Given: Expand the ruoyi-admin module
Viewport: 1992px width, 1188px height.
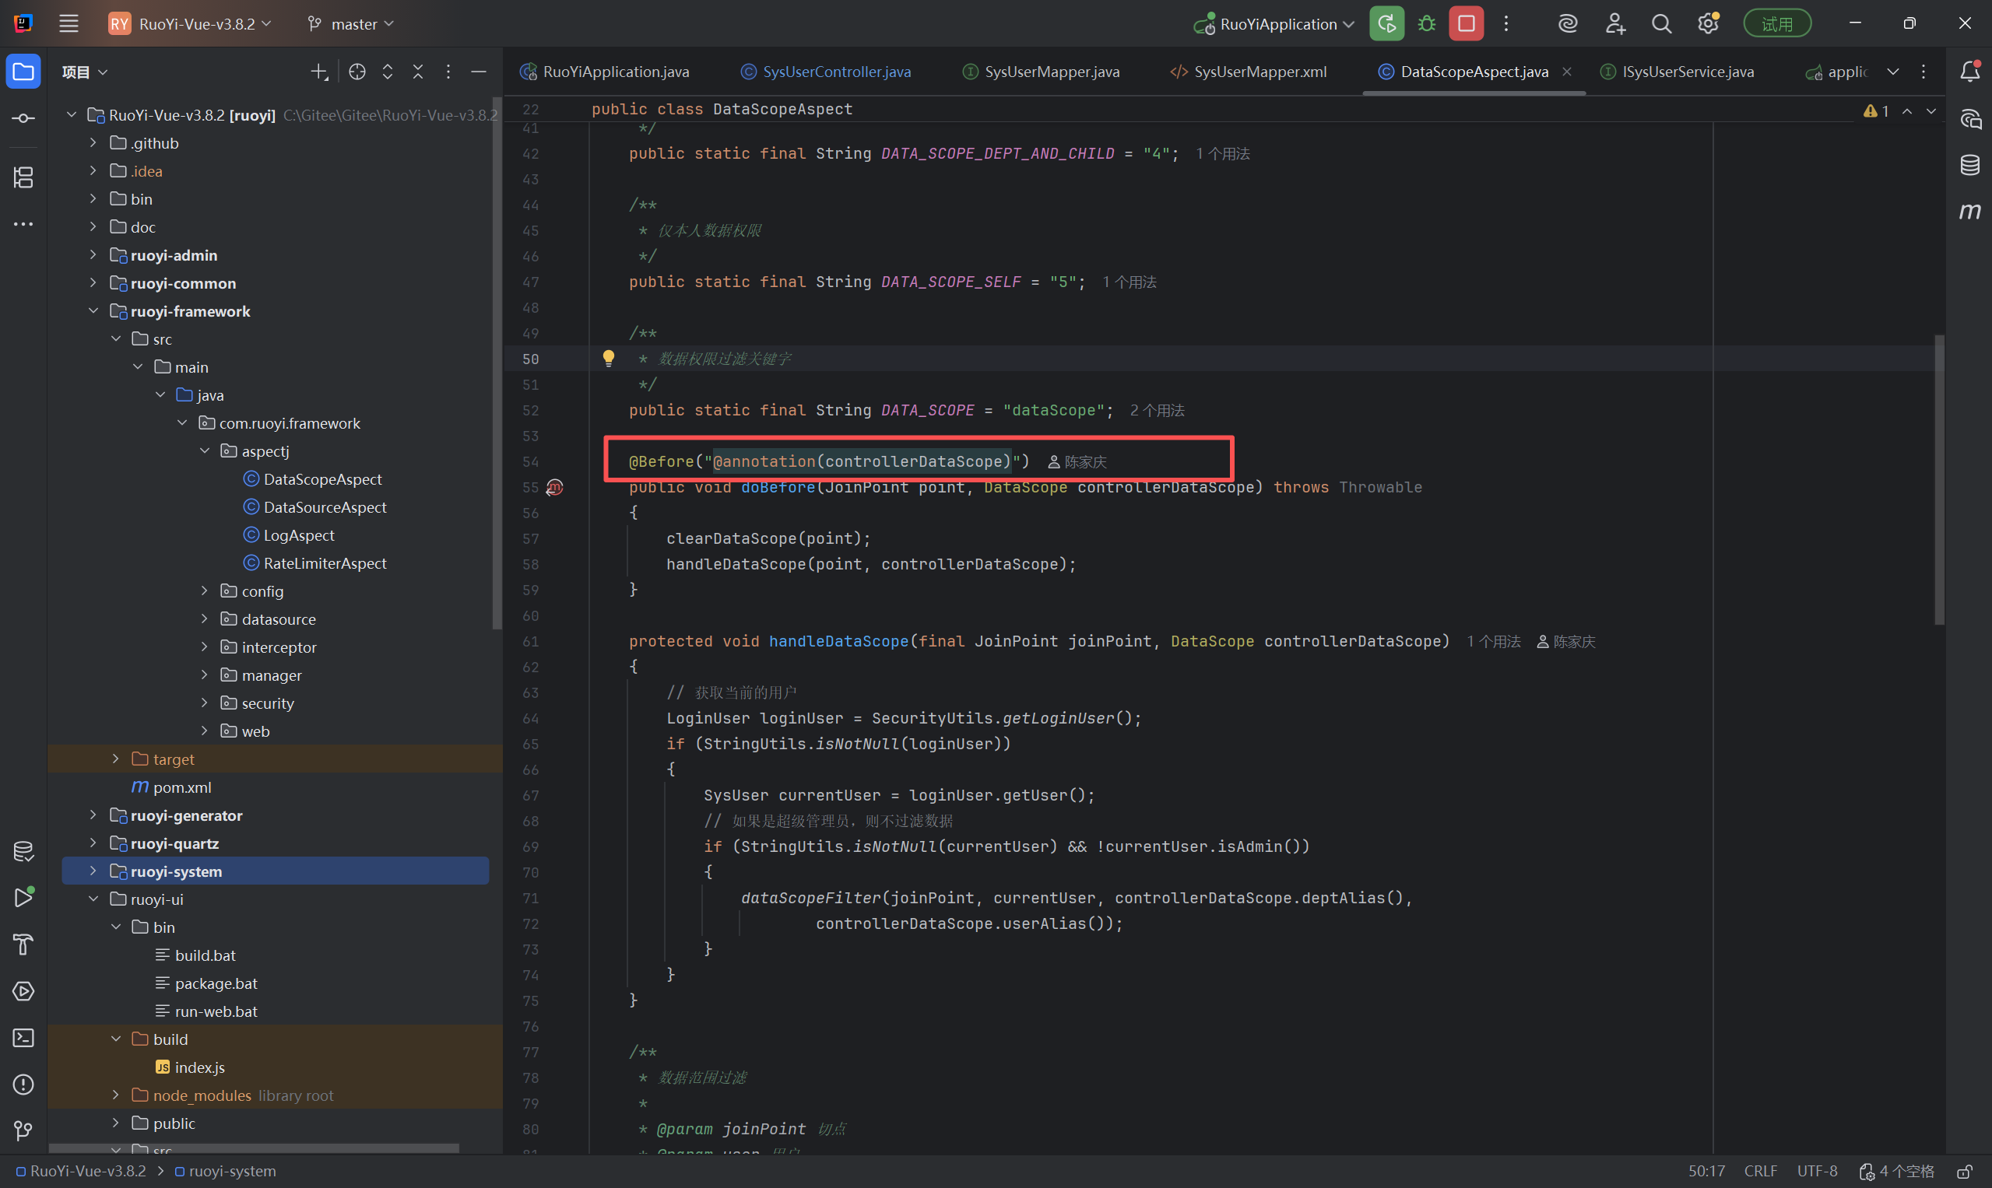Looking at the screenshot, I should 93,255.
